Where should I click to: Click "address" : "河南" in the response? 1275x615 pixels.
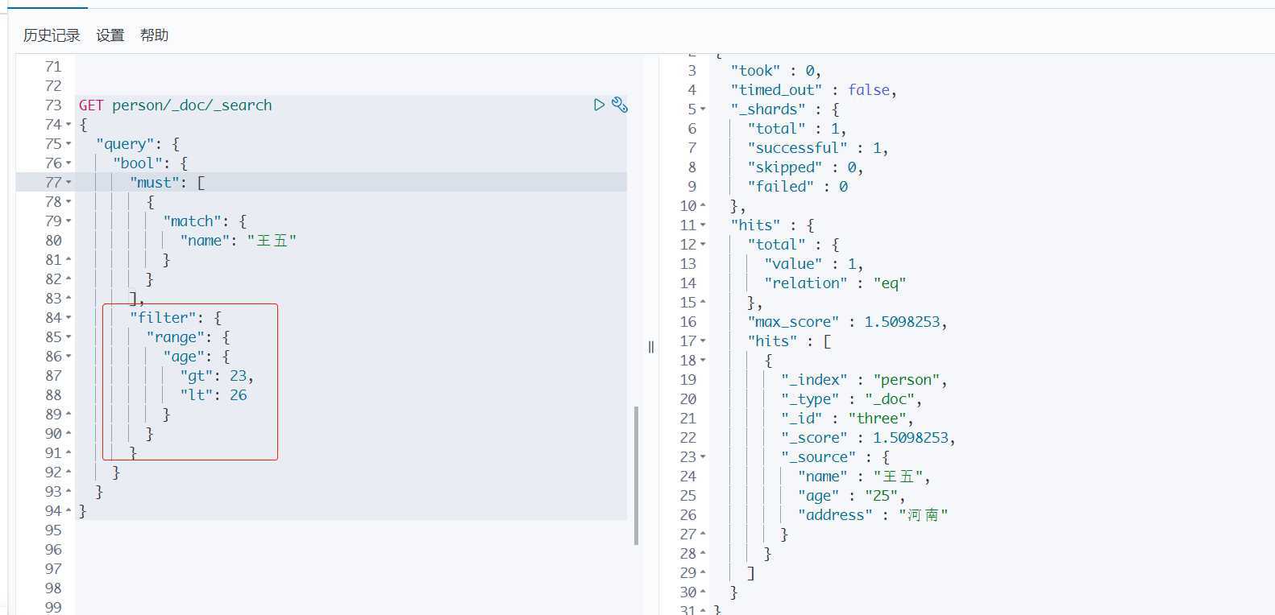873,515
